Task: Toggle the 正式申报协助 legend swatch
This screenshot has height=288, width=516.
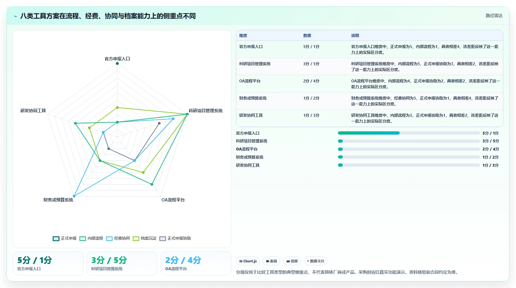Action: 162,238
